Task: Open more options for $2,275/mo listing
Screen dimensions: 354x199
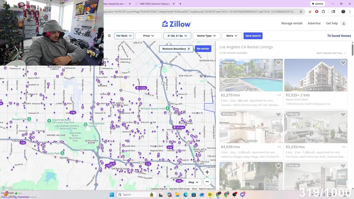Action: pyautogui.click(x=279, y=95)
